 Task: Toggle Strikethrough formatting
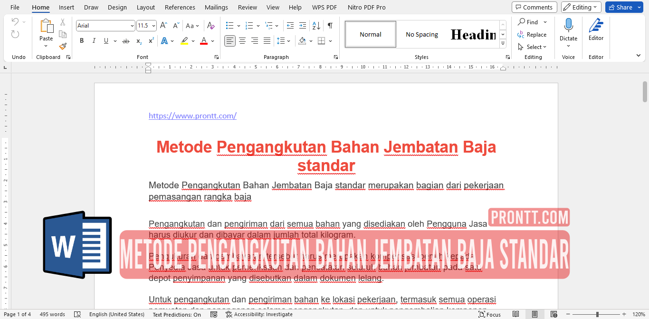[126, 41]
